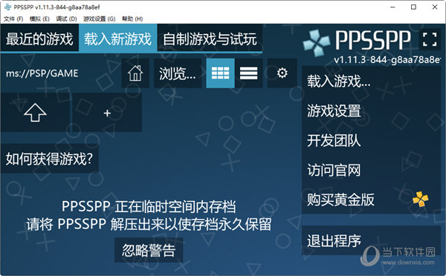
Task: Switch to 自制游戏与试玩 tab
Action: click(x=210, y=39)
